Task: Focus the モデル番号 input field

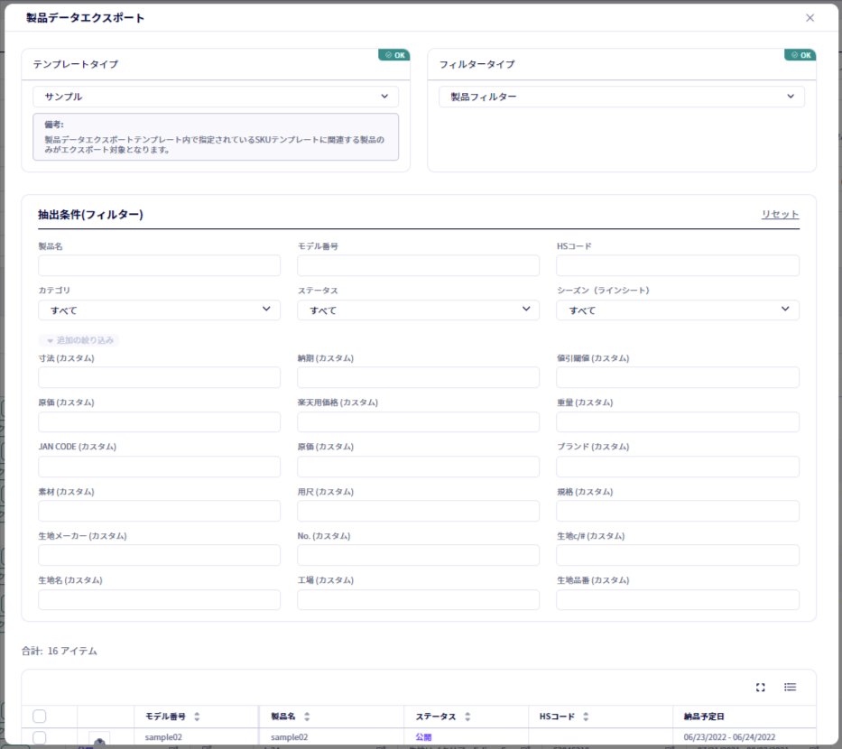Action: [419, 266]
